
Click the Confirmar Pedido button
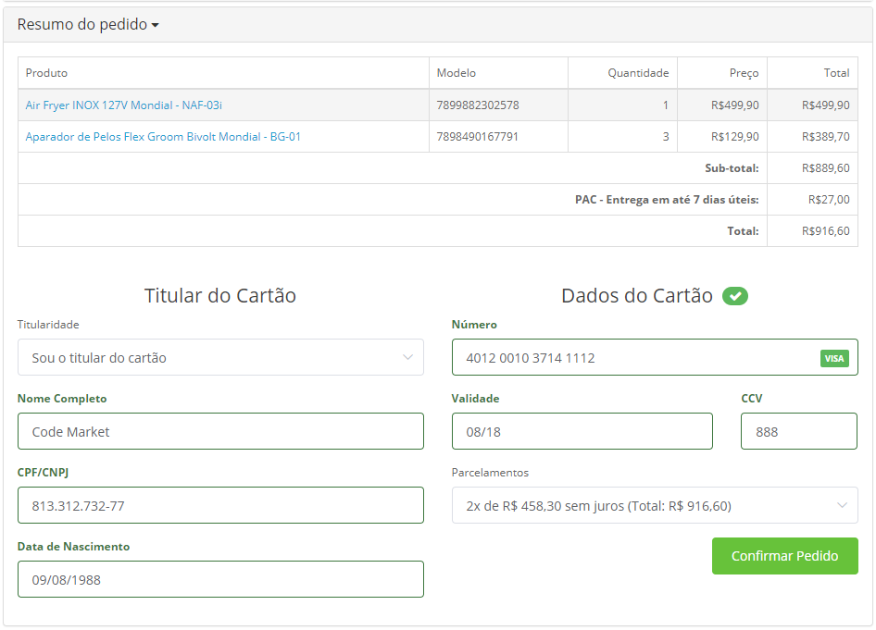click(785, 556)
